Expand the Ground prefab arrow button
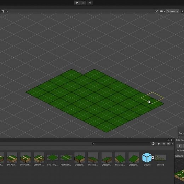Image resolution: width=184 pixels, height=184 pixels. click(x=153, y=157)
